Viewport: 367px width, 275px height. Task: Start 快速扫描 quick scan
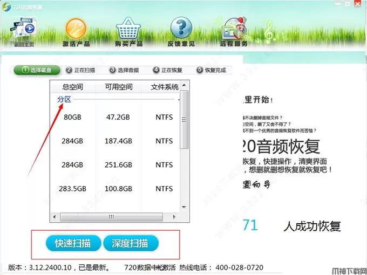pyautogui.click(x=73, y=243)
